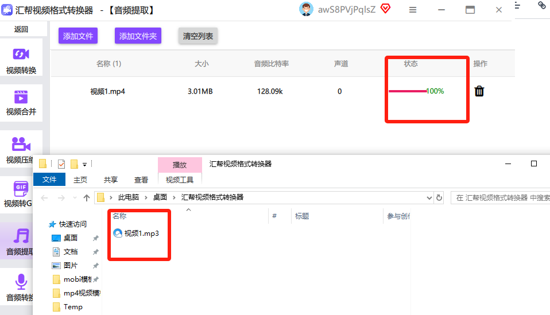Screen dimensions: 550x315
Task: Click the 128.09k bitrate value
Action: click(270, 91)
